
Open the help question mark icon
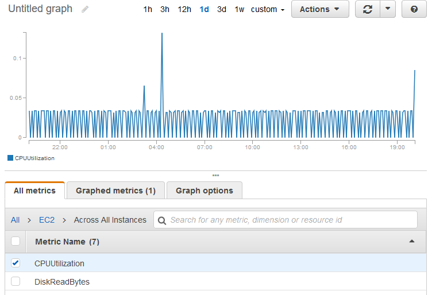coord(414,9)
